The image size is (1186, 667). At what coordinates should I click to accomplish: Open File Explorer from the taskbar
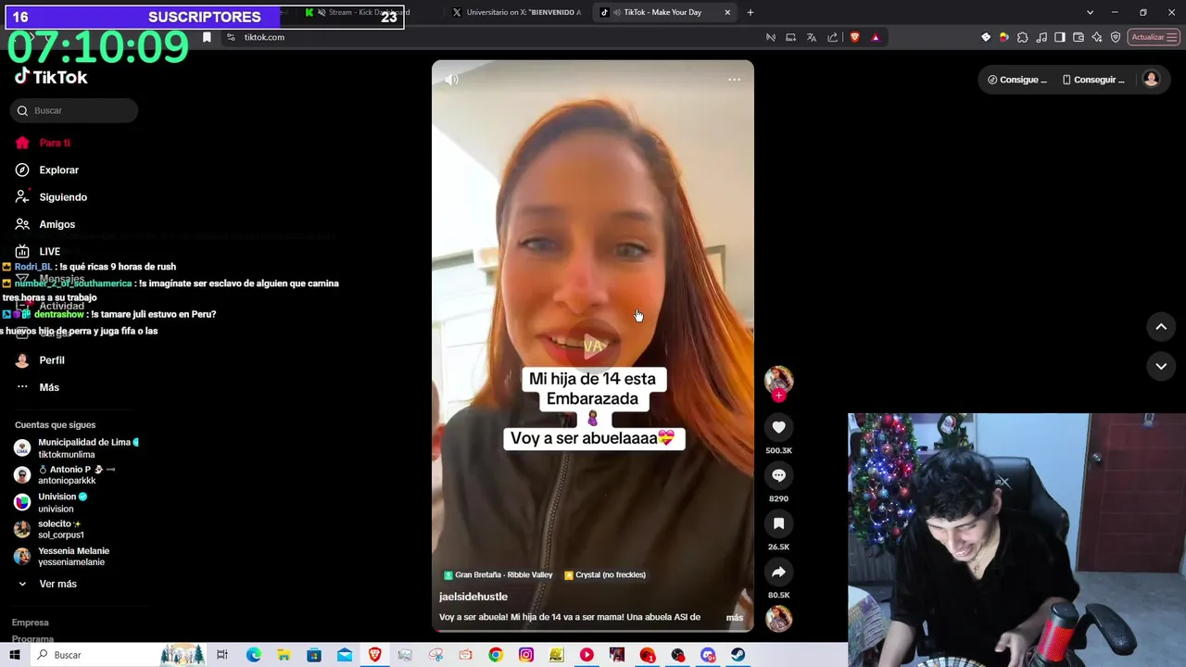pos(284,655)
